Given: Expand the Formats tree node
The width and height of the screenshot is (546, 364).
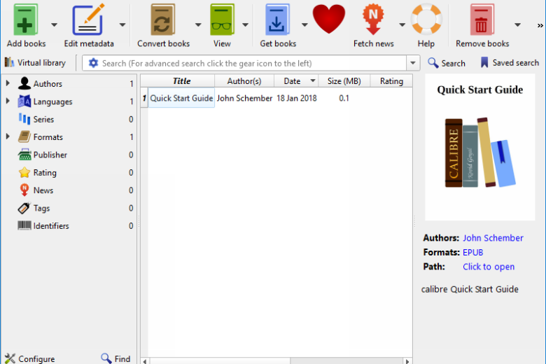Looking at the screenshot, I should (8, 136).
